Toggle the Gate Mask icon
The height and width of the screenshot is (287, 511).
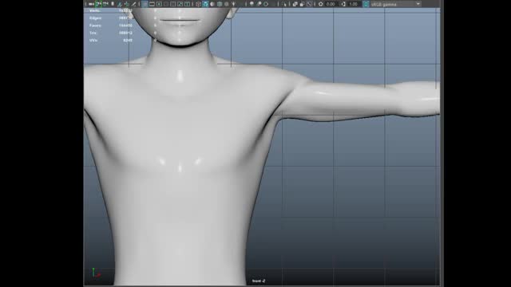166,4
